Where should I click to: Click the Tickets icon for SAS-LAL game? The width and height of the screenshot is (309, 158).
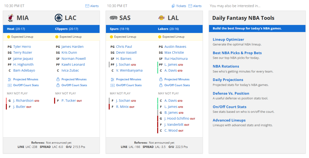pyautogui.click(x=173, y=6)
